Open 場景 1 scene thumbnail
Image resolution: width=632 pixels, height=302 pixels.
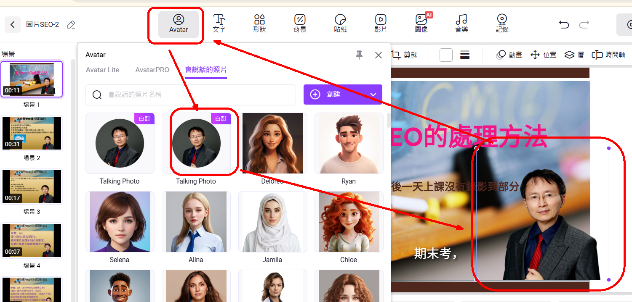point(32,79)
